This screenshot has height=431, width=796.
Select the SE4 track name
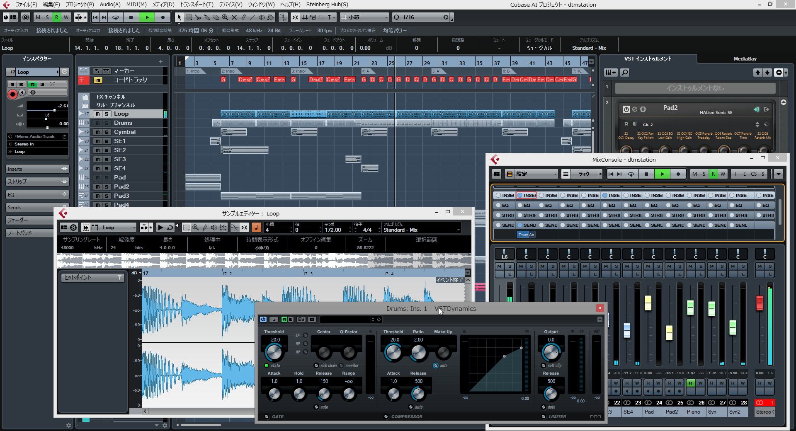pos(120,169)
